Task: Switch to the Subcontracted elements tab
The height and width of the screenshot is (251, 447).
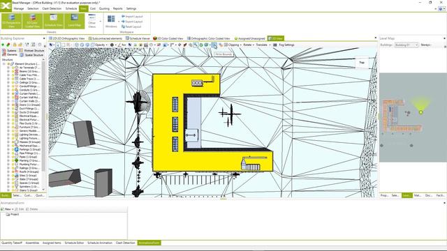Action: 105,38
